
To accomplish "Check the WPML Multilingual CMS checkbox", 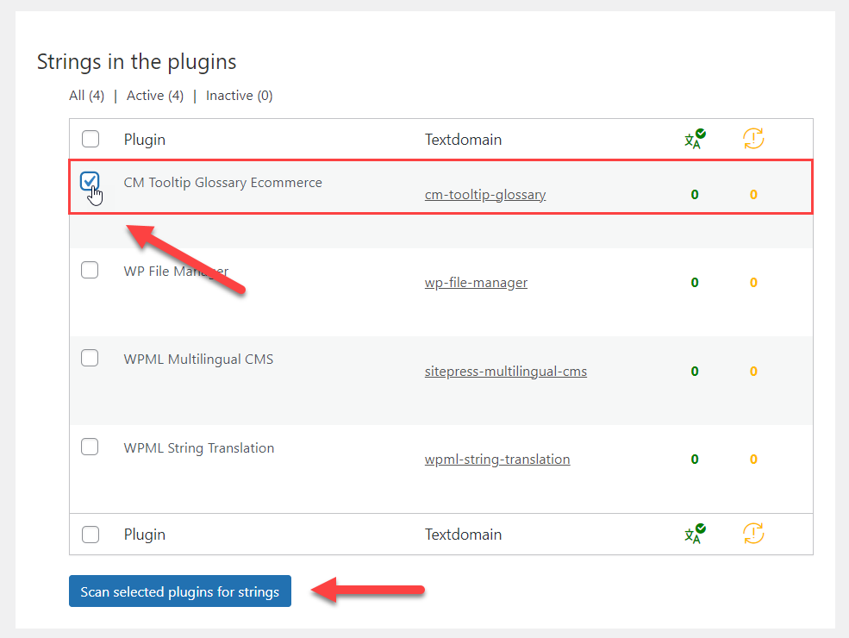I will 90,358.
